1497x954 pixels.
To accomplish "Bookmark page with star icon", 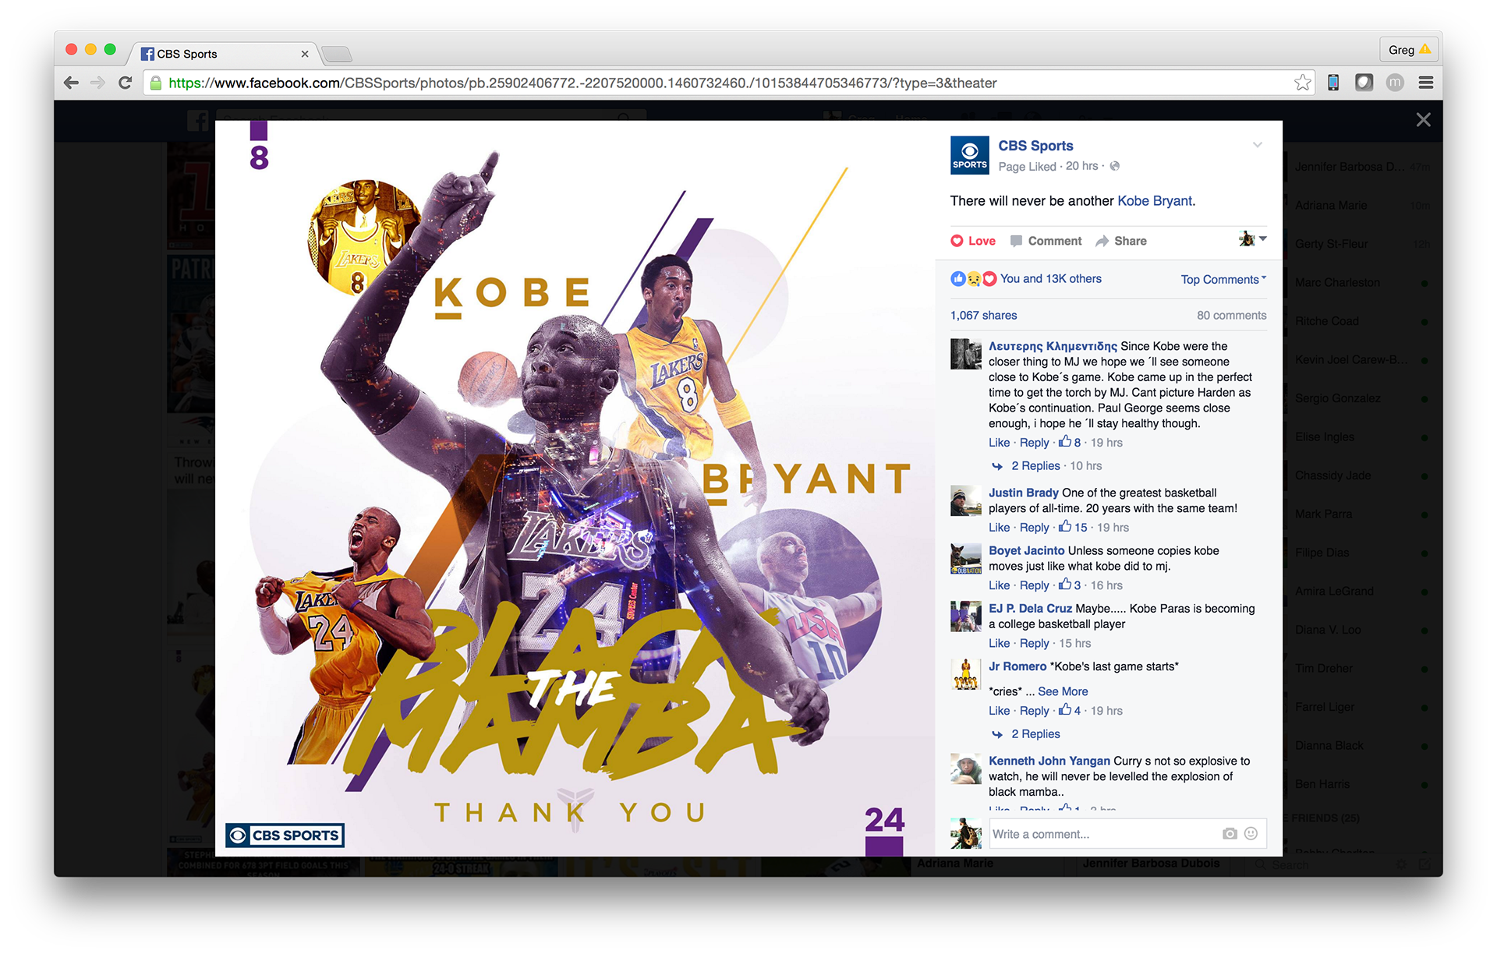I will [x=1302, y=83].
